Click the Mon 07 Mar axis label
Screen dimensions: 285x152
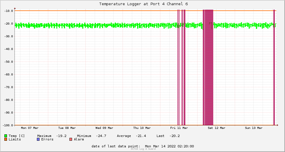[x=30, y=128]
